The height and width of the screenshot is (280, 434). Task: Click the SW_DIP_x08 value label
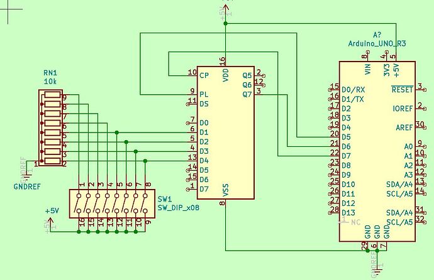tap(178, 208)
